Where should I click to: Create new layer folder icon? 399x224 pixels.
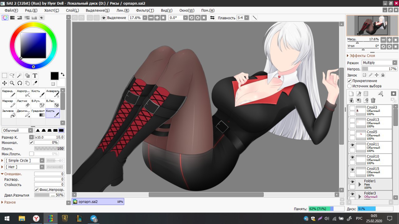(366, 93)
